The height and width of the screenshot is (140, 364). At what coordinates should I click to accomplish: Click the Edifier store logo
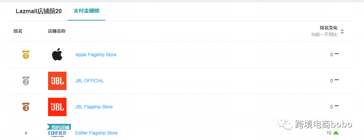(57, 134)
